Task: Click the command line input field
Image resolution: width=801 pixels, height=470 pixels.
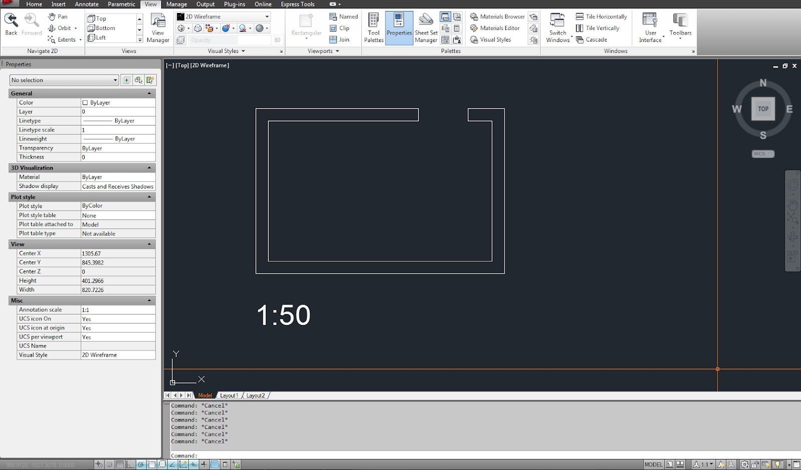Action: coord(300,455)
